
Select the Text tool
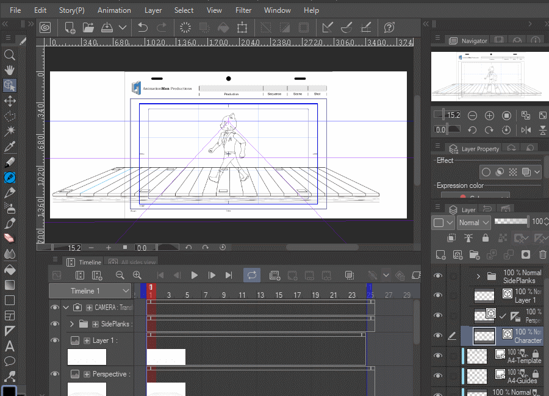[10, 346]
